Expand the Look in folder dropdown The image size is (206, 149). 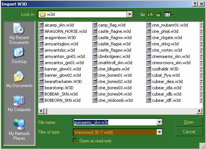point(129,14)
